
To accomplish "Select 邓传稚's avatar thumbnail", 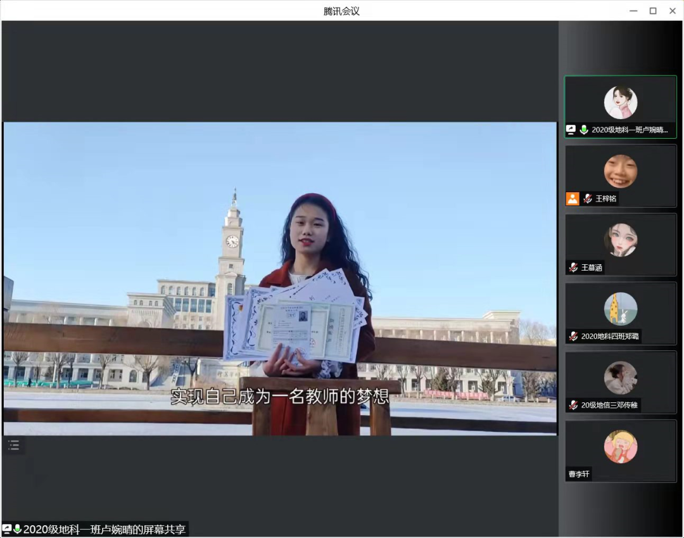I will [x=620, y=378].
